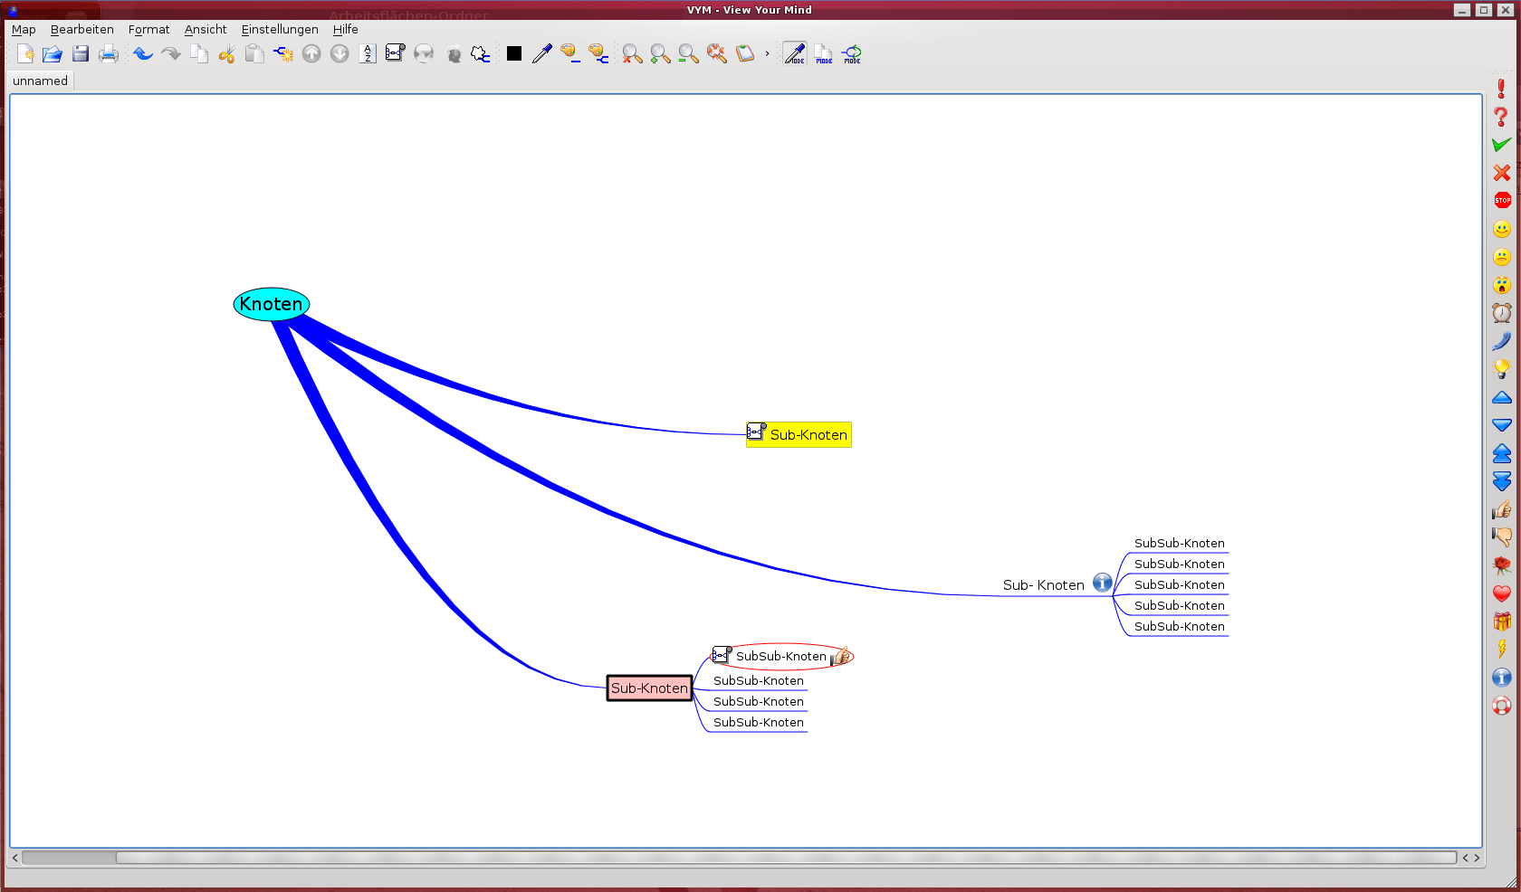Click the Undo arrow in the toolbar

pyautogui.click(x=143, y=54)
